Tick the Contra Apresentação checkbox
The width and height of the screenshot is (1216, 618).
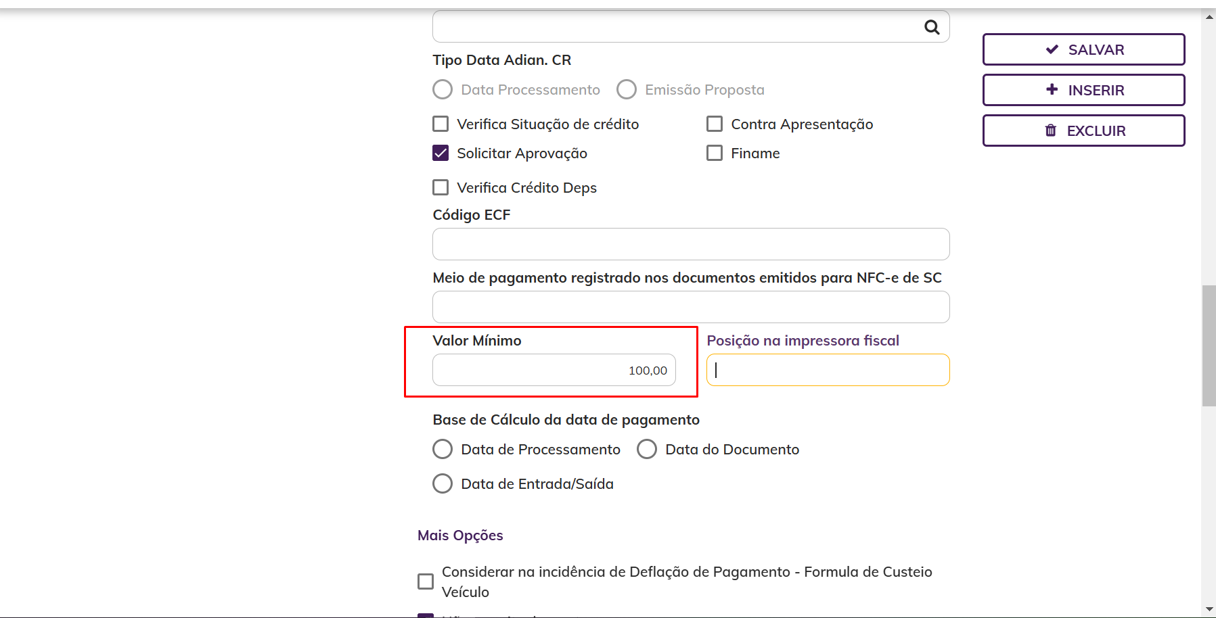tap(715, 124)
